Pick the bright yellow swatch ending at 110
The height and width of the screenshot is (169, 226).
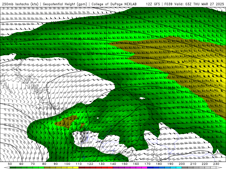pos(76,168)
